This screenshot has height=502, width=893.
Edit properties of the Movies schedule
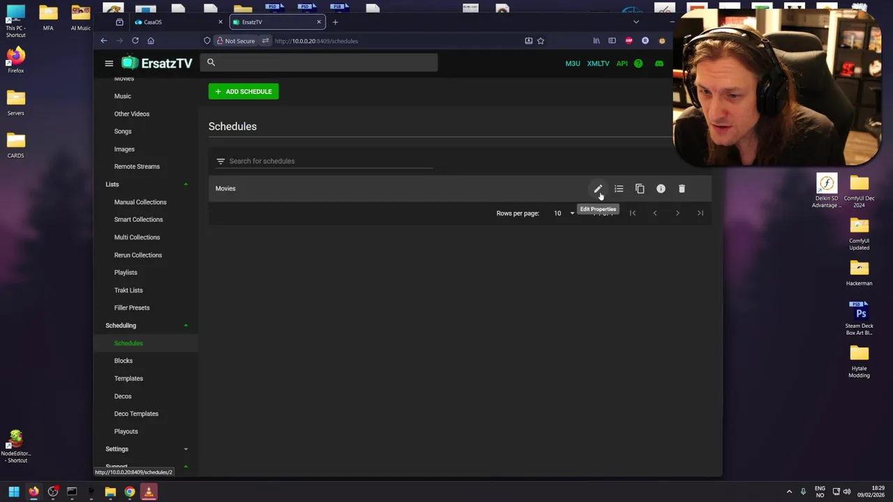[x=598, y=189]
